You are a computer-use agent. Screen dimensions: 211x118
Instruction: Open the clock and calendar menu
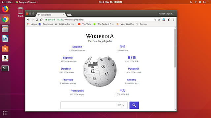click(x=111, y=2)
